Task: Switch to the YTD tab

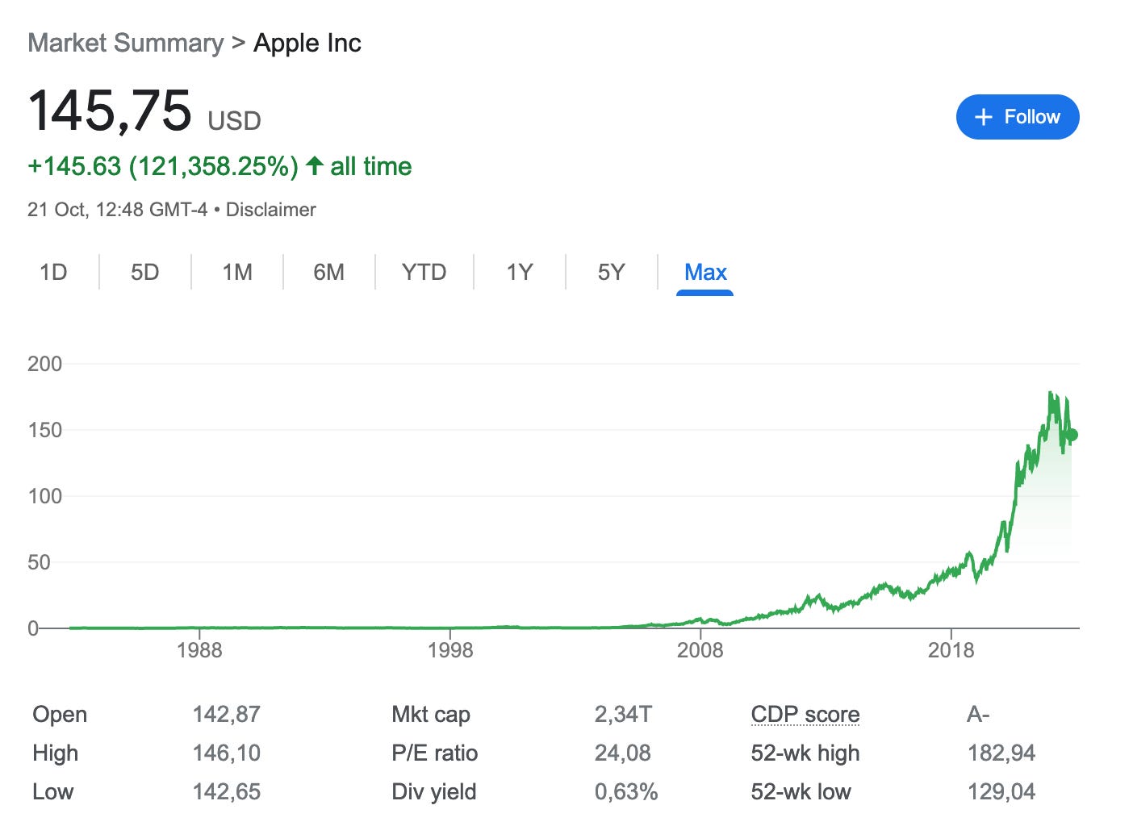Action: [424, 273]
